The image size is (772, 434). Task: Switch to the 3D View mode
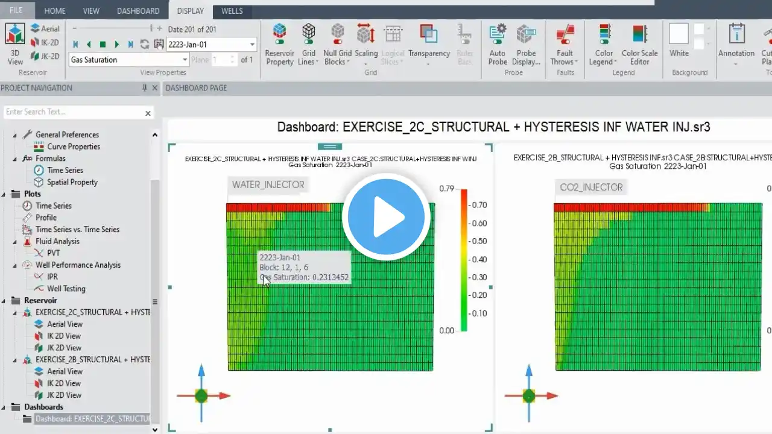pyautogui.click(x=15, y=43)
